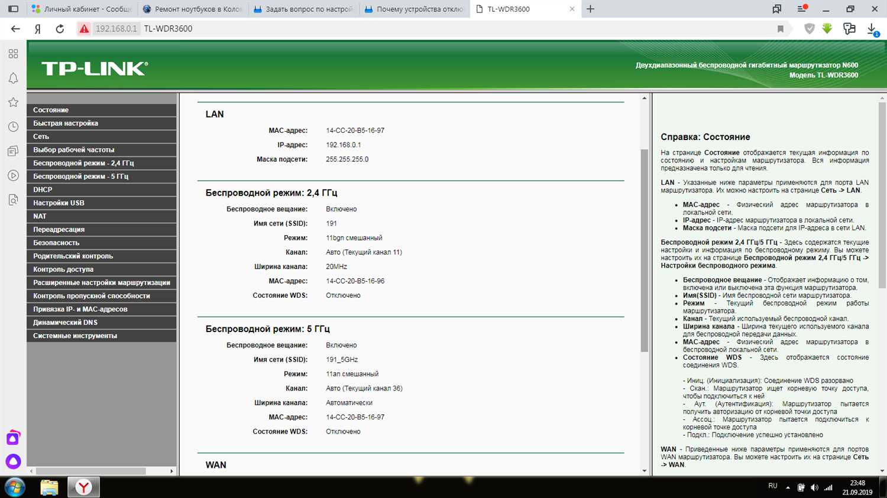Click the 192.168.0.1 address field
The height and width of the screenshot is (498, 887).
point(116,28)
